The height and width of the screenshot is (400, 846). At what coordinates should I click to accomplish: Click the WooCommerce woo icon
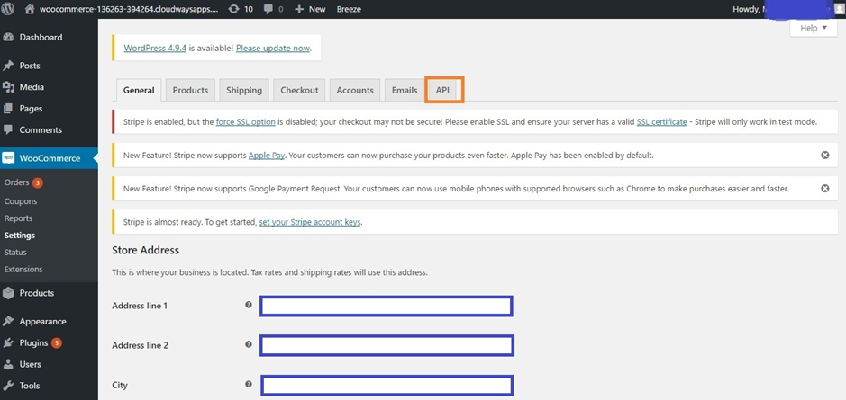pyautogui.click(x=8, y=158)
